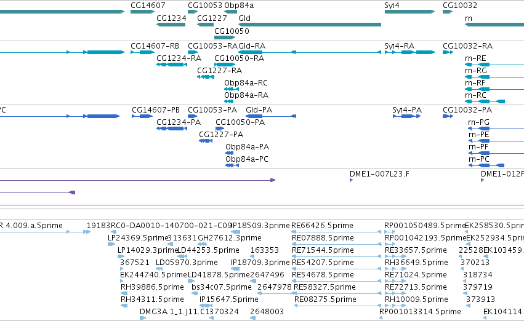Click EST RE72713.5prime
Screen dimensions: 524x321
[x=416, y=288]
